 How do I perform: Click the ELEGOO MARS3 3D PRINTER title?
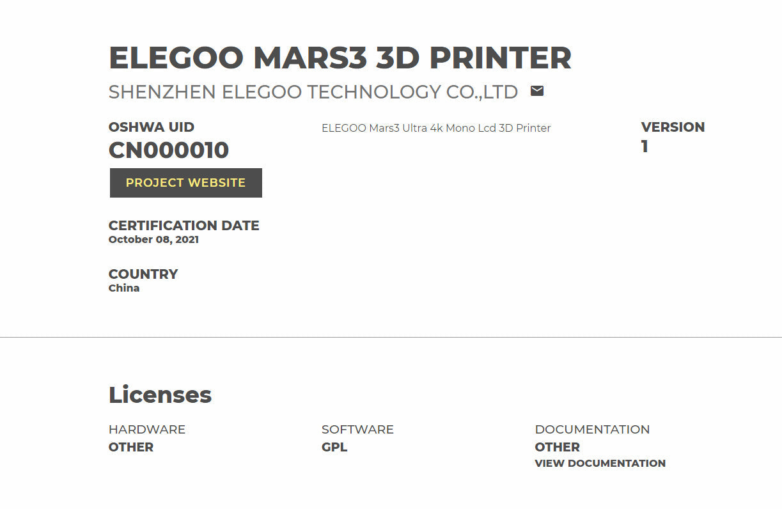click(340, 58)
